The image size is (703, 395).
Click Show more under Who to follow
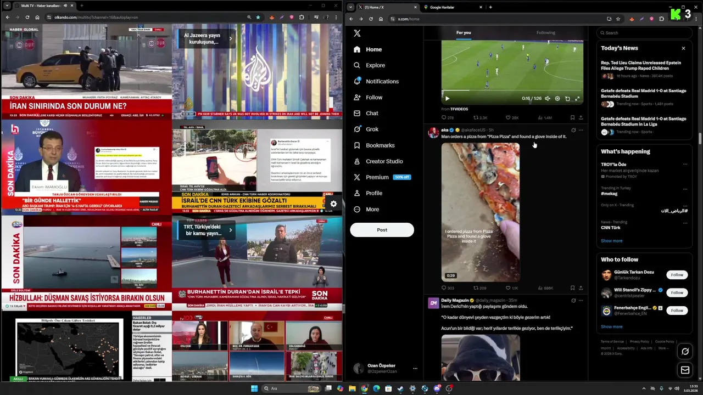(611, 327)
